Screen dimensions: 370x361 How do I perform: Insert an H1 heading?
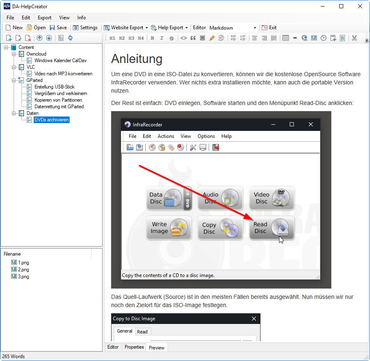tap(112, 38)
